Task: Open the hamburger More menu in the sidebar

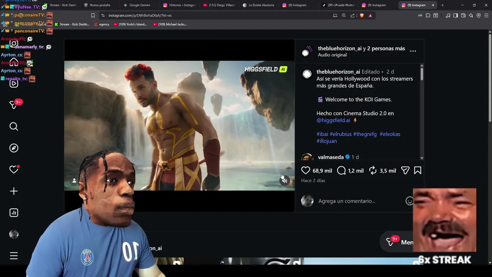Action: (14, 256)
